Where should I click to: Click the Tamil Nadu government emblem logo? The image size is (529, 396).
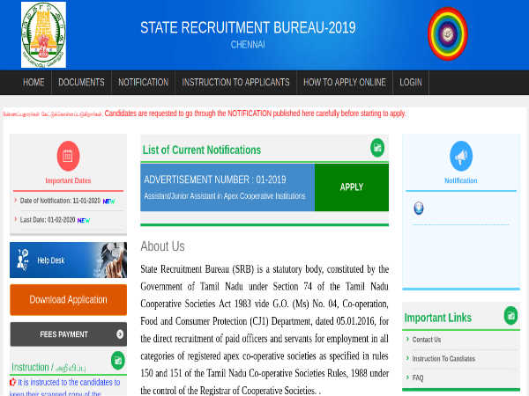[x=43, y=34]
